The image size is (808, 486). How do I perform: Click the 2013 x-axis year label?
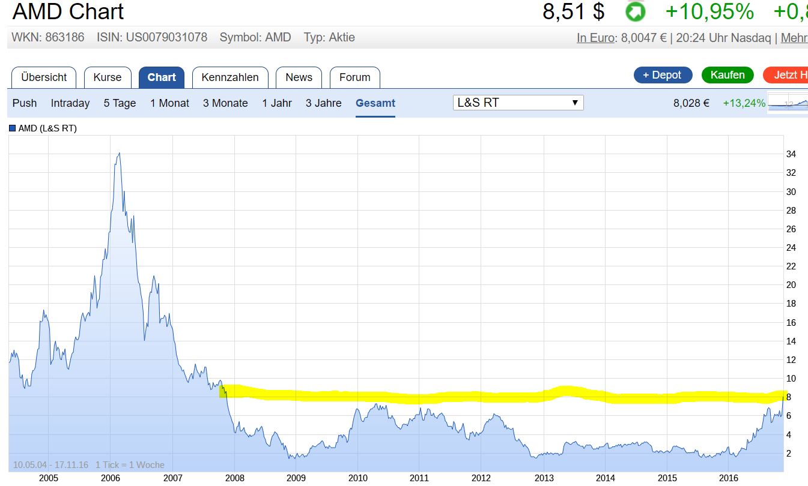[544, 478]
